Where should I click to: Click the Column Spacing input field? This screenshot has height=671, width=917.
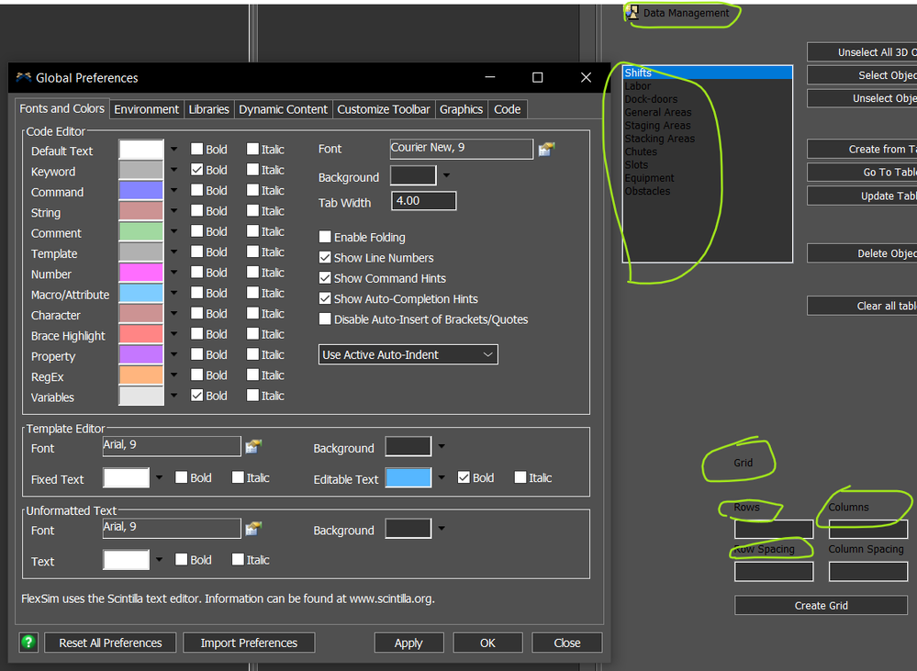867,571
